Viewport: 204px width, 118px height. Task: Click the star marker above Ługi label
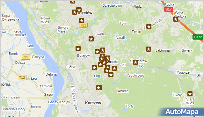point(94,68)
